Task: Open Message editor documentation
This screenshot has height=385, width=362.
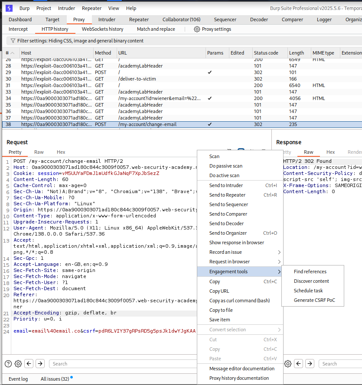Action: tap(240, 369)
